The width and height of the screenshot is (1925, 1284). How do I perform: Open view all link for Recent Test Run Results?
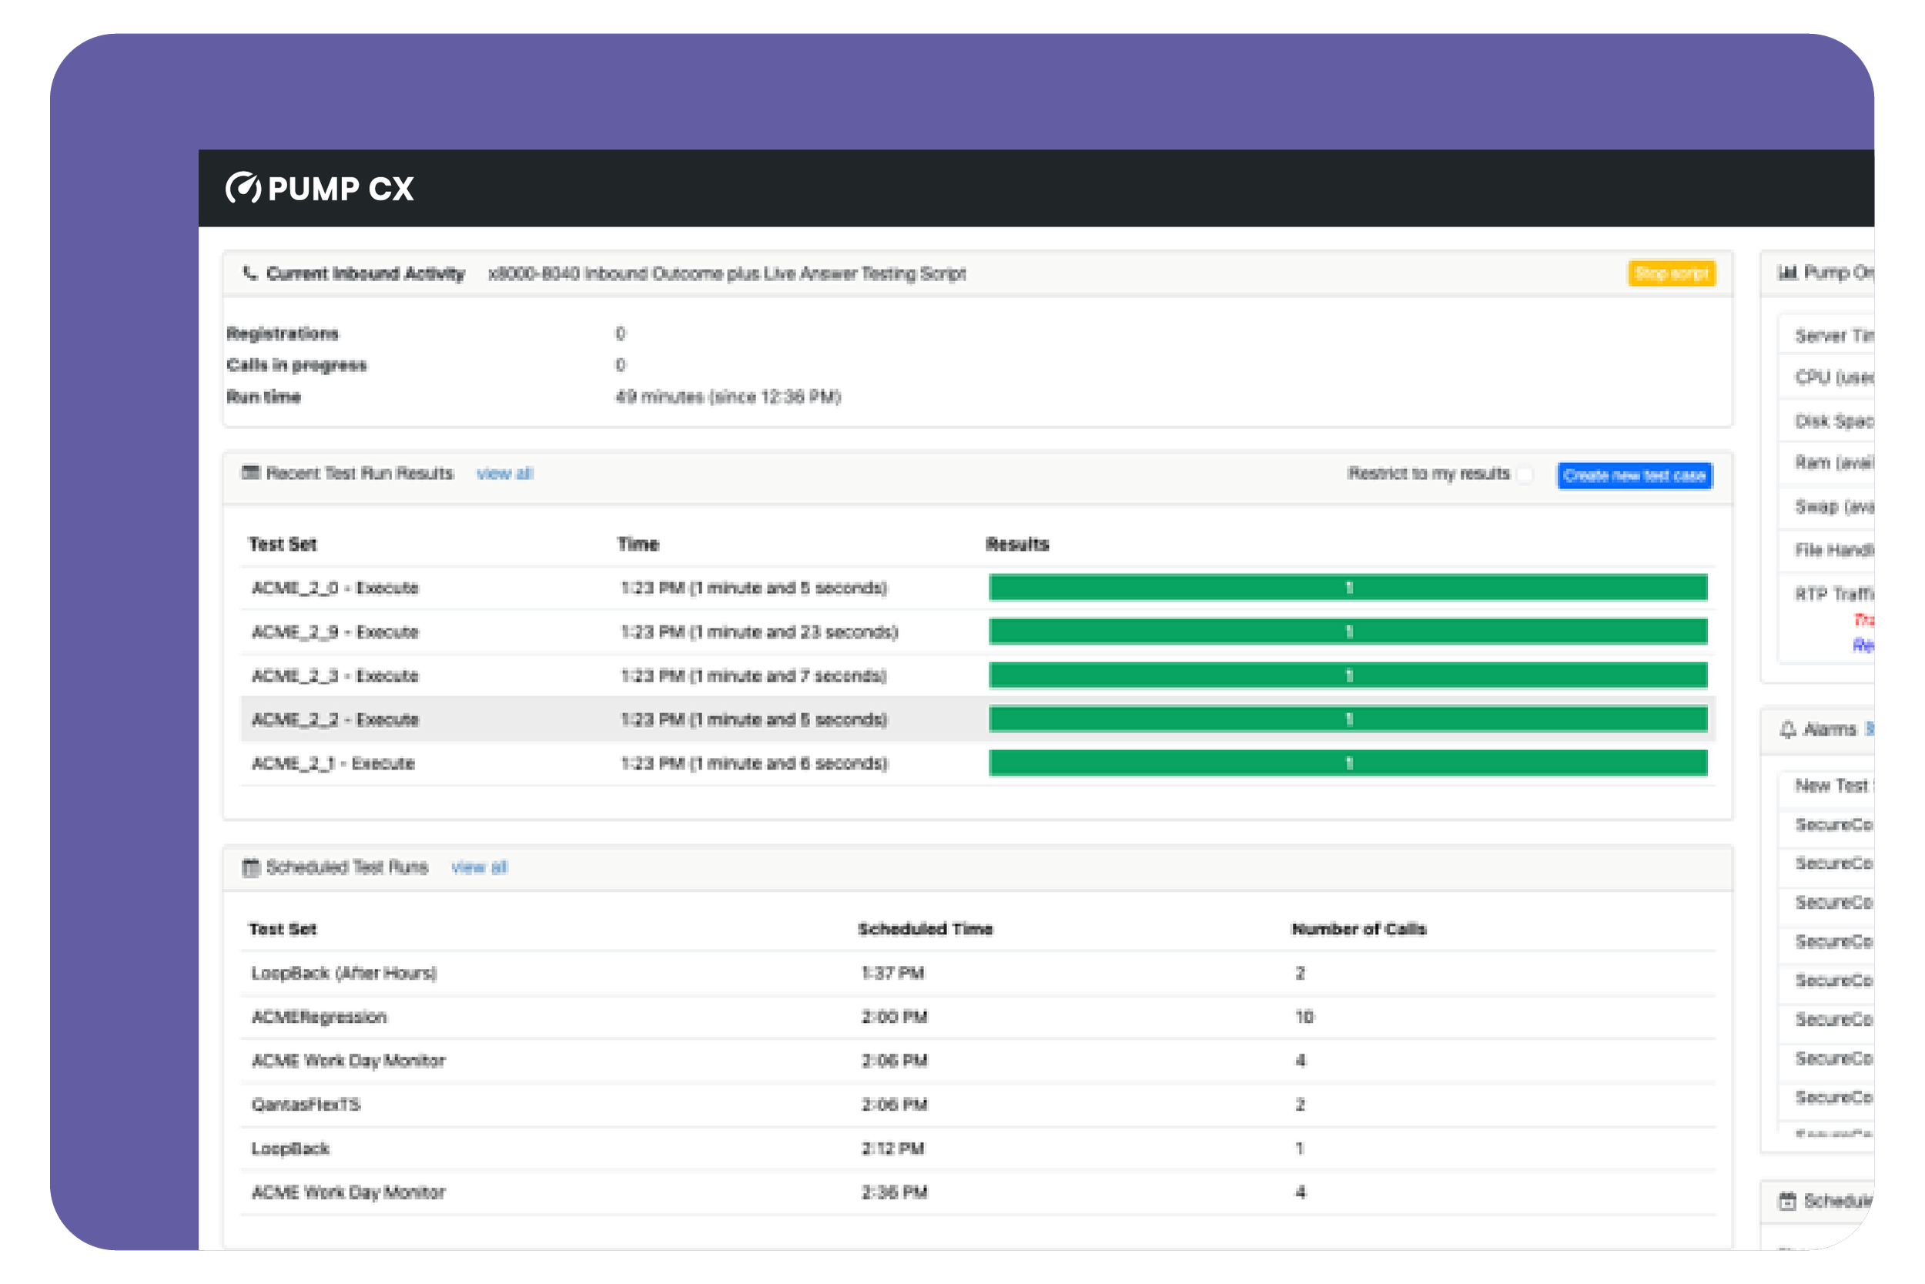tap(504, 473)
